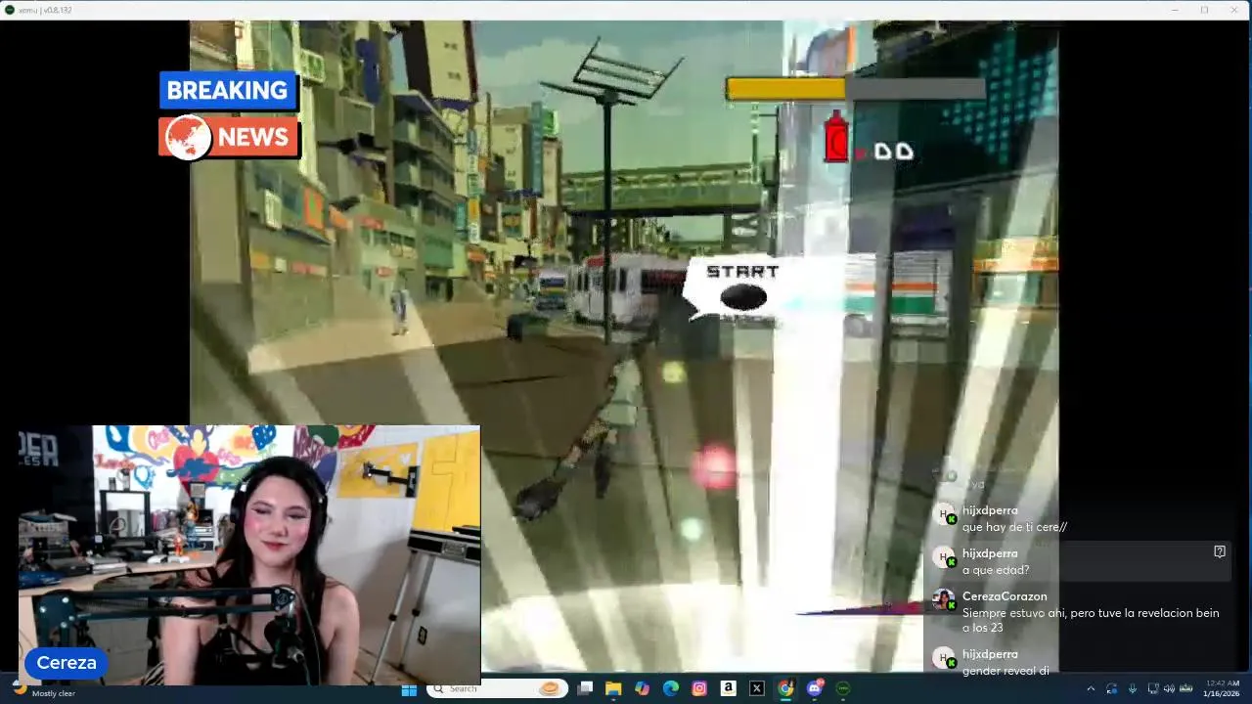Click the microphone tray icon

point(1133,688)
